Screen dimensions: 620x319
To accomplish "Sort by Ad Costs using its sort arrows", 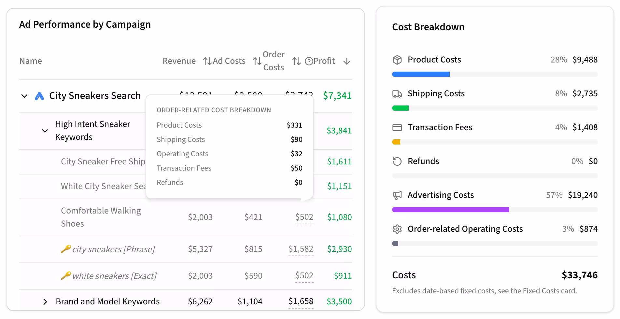I will 257,61.
